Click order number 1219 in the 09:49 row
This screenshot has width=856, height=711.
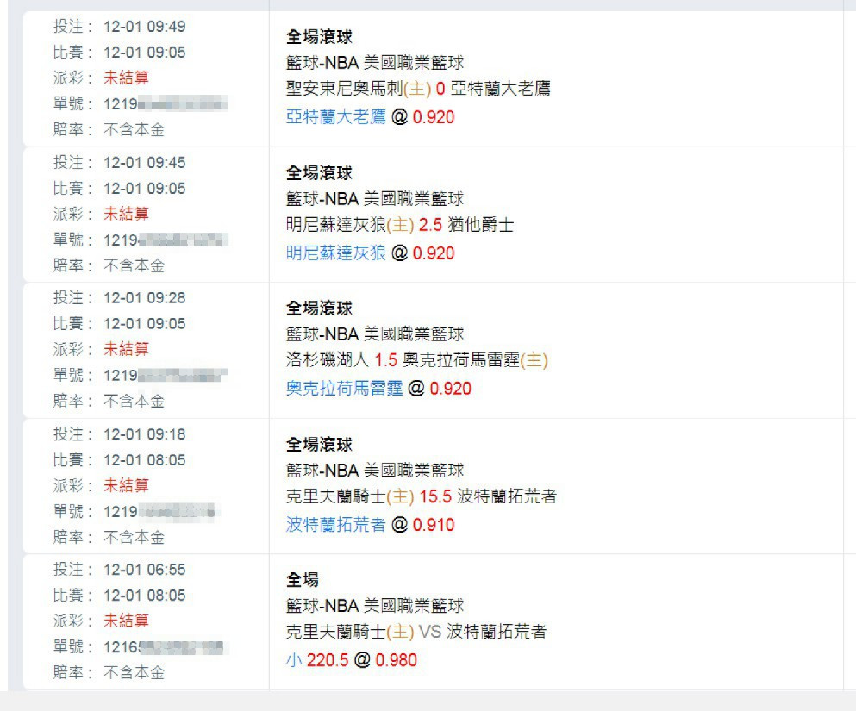tap(166, 103)
